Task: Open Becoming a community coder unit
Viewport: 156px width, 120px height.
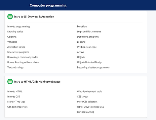Action: point(22,57)
